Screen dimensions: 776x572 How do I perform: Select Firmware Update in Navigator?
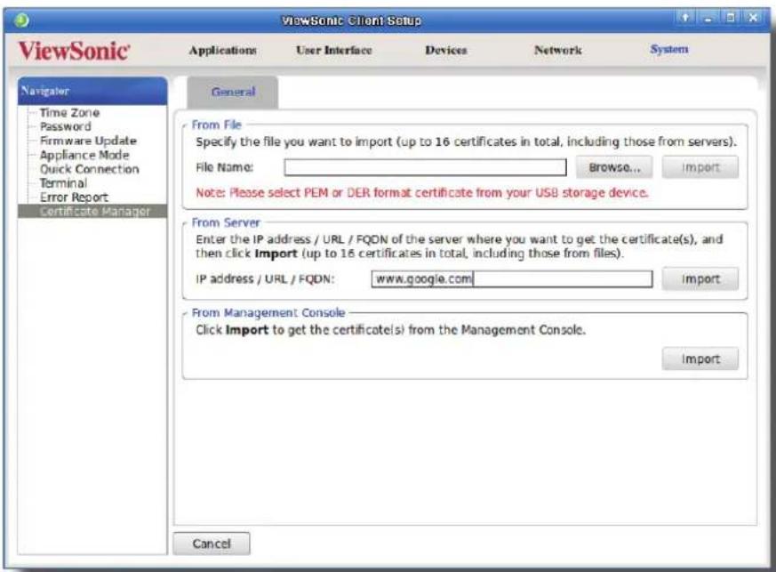click(x=88, y=141)
